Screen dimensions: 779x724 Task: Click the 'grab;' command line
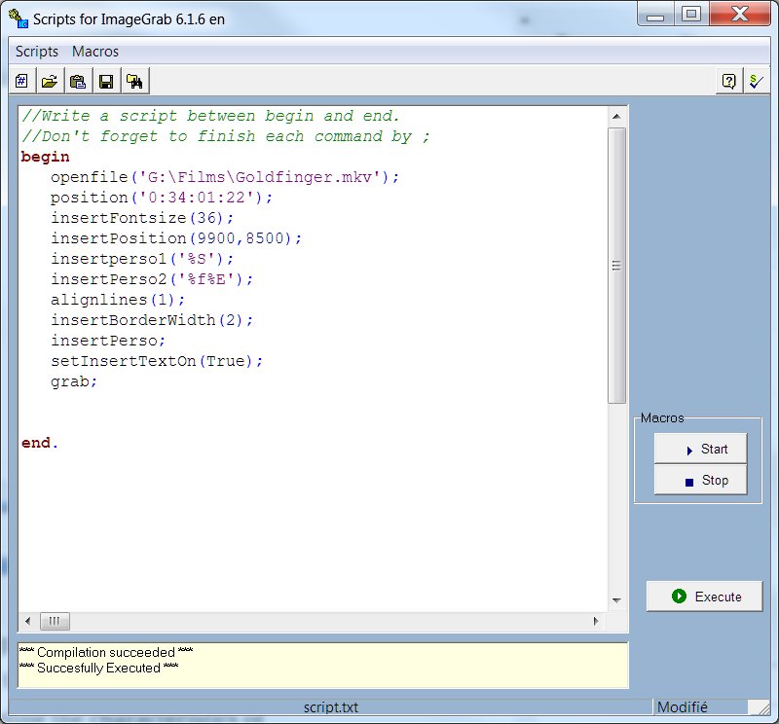74,381
